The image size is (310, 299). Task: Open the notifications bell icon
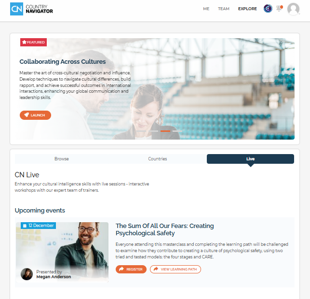pos(279,9)
